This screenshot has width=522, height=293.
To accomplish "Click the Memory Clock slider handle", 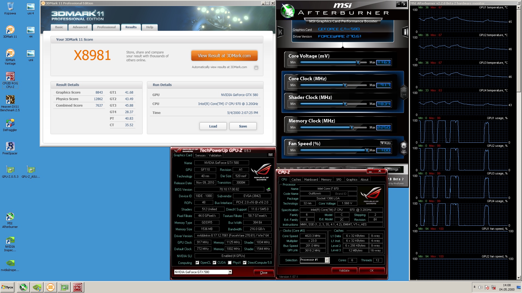I will point(352,128).
